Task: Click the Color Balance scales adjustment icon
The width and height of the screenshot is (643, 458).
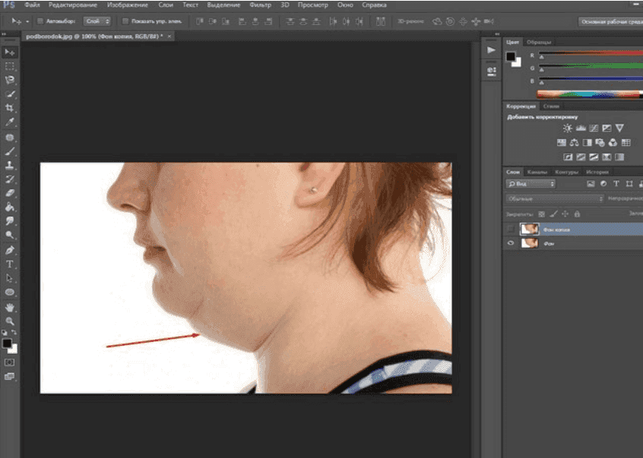Action: (x=575, y=142)
